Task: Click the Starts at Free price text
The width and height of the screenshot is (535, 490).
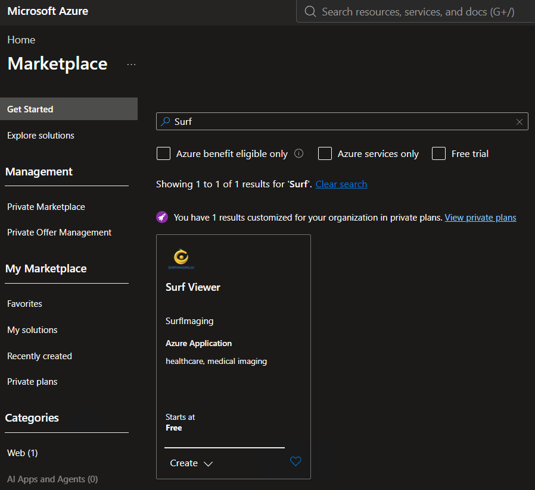Action: coord(180,423)
